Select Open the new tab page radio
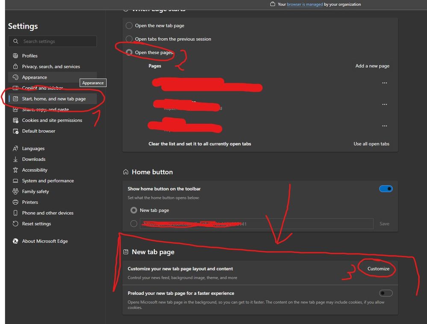Image resolution: width=427 pixels, height=324 pixels. [x=129, y=26]
